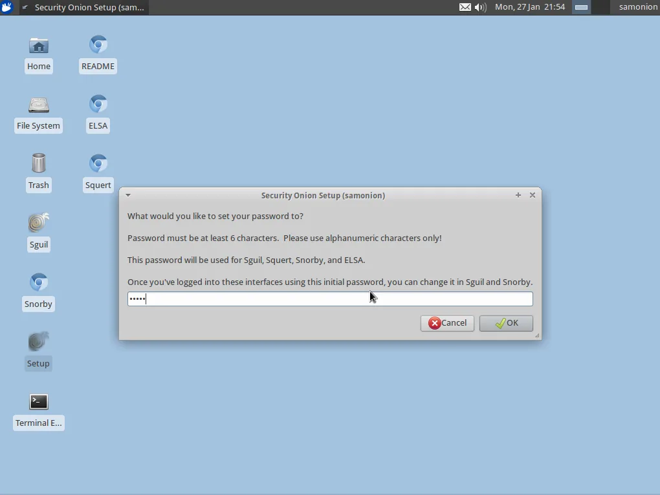Open the Xfce applications menu icon
Screen dimensions: 660x495
coord(6,7)
